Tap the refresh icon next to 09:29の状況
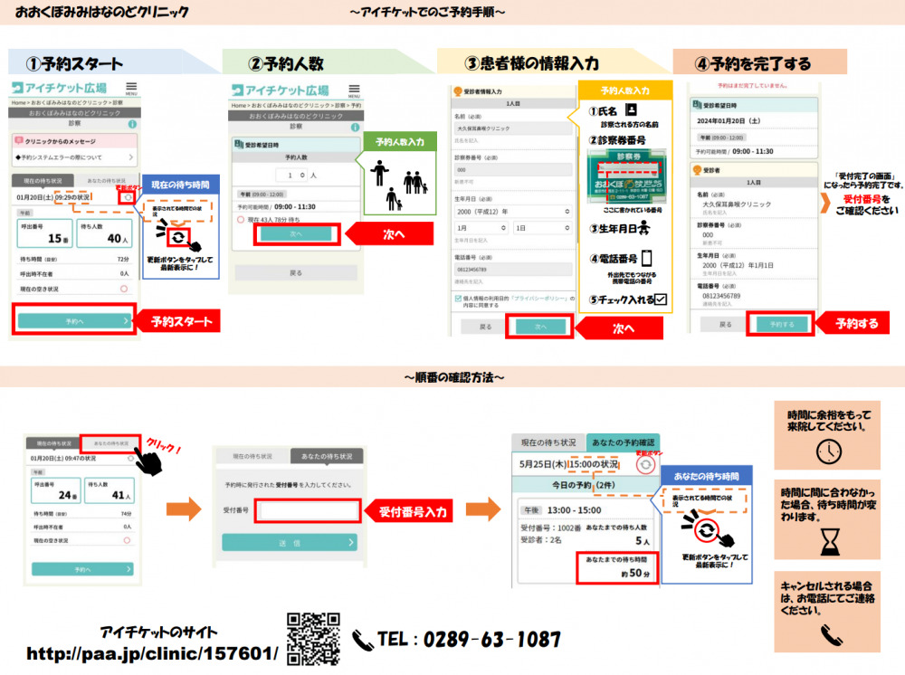 click(128, 197)
